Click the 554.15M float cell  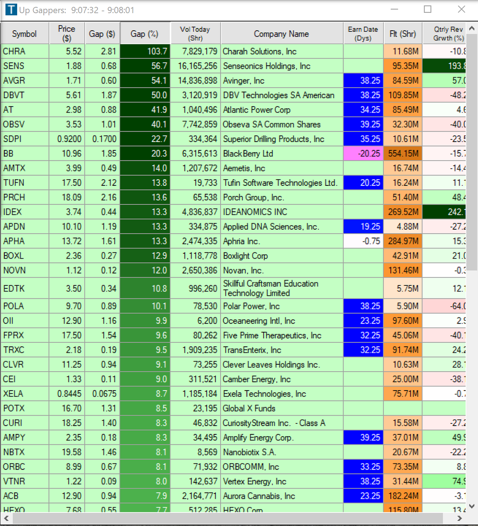tap(403, 153)
